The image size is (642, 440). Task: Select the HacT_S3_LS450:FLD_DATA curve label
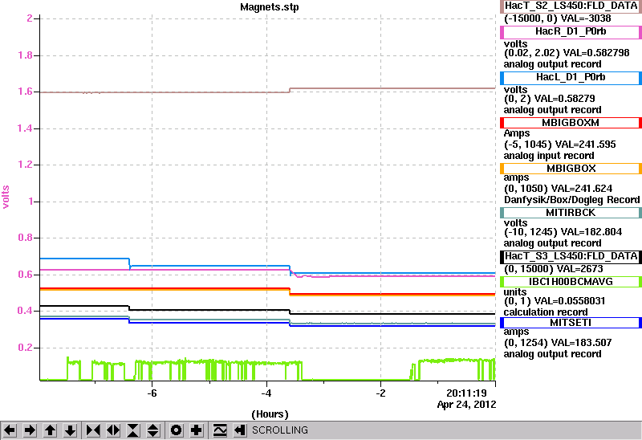tap(571, 256)
